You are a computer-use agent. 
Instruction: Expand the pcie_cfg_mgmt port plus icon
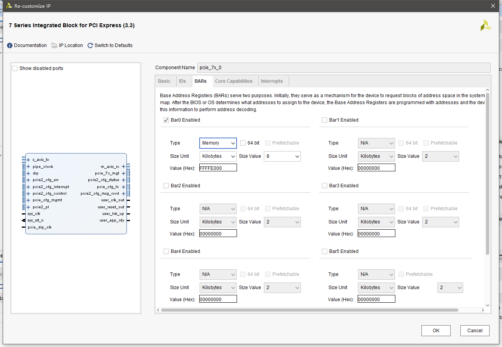tap(28, 200)
